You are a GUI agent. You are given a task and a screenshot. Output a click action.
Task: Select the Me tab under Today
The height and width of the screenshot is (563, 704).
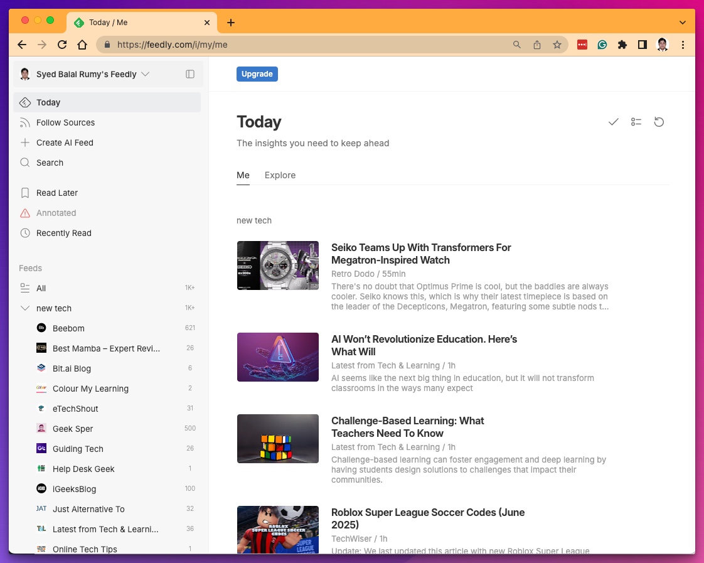click(243, 175)
